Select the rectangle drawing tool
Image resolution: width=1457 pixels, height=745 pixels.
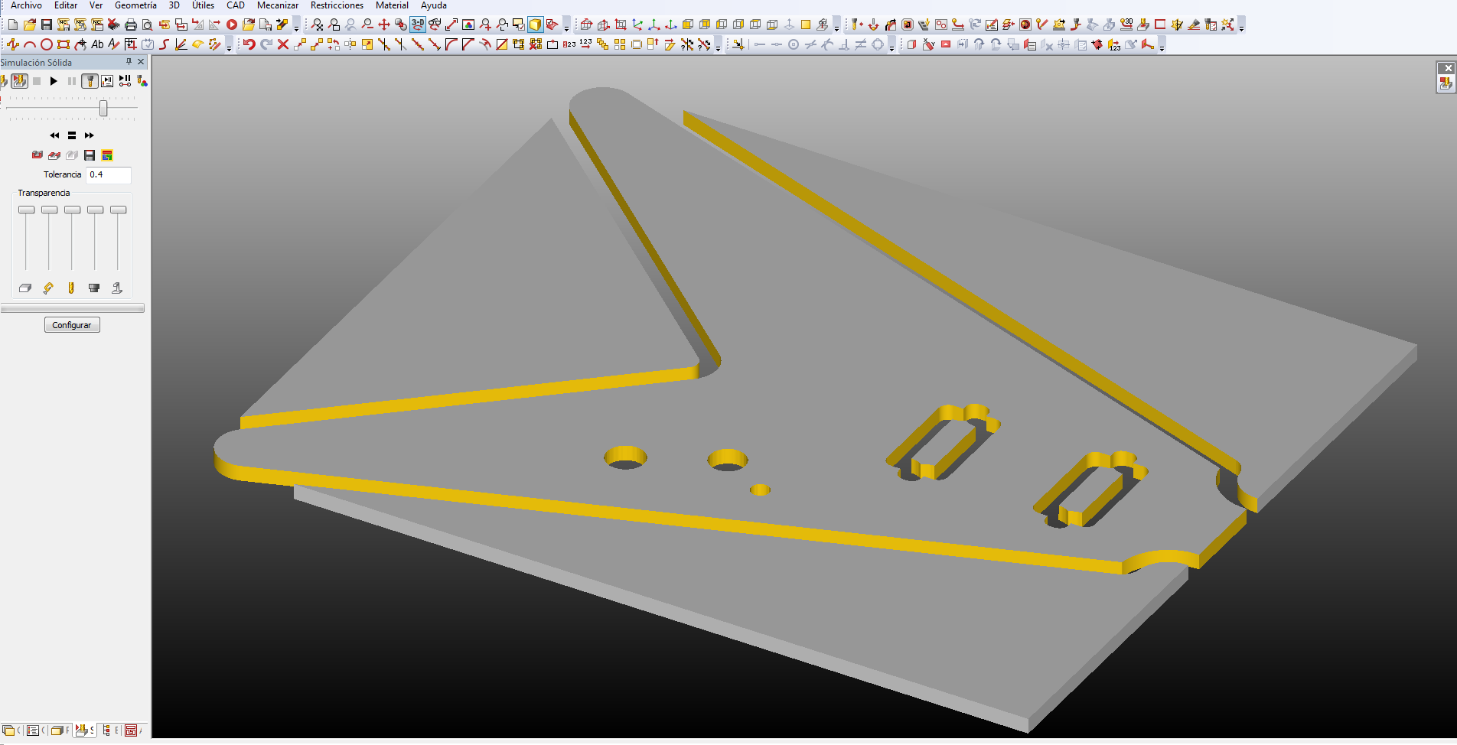click(x=64, y=44)
